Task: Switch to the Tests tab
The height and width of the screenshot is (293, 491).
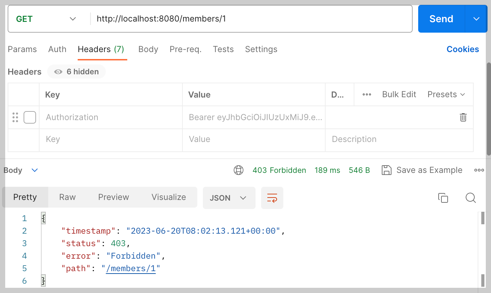Action: point(223,49)
